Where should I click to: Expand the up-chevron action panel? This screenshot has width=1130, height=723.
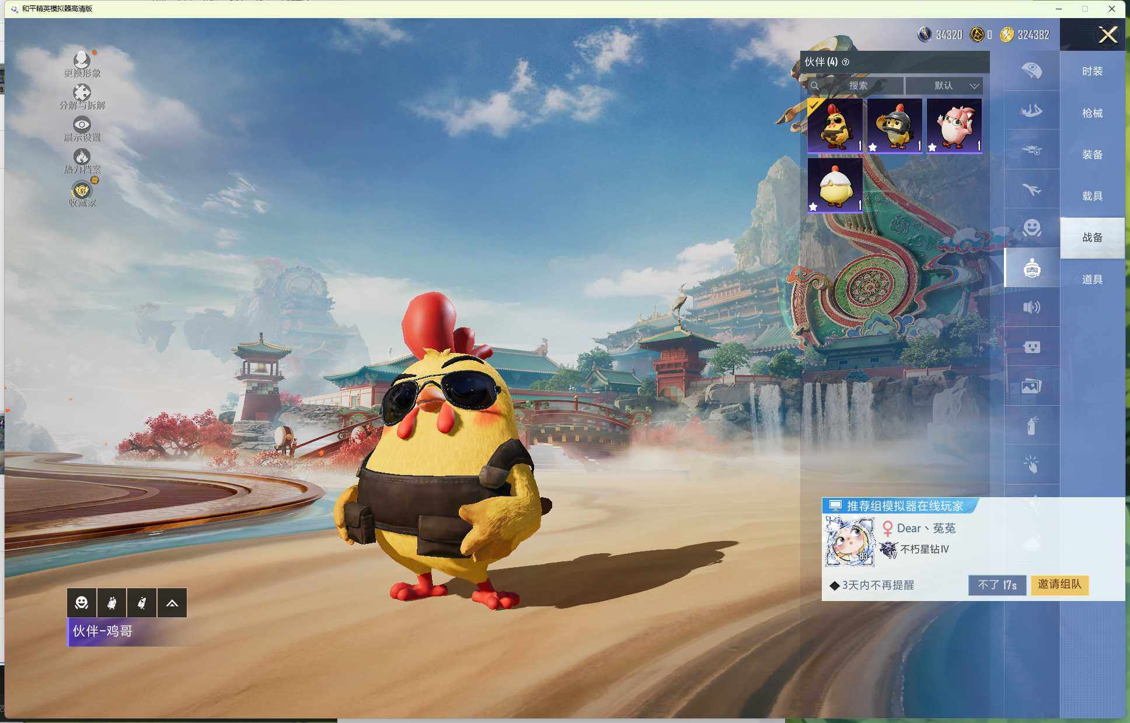[x=172, y=603]
